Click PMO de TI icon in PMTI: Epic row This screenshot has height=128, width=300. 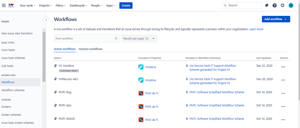141,107
